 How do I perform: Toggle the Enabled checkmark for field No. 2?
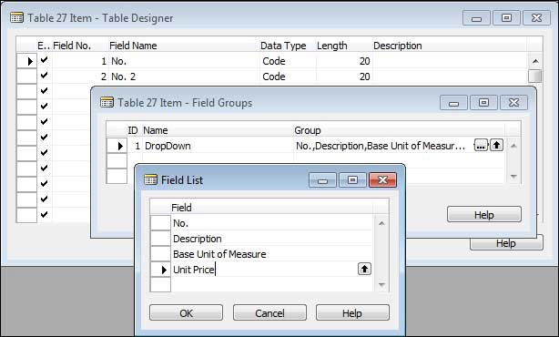pyautogui.click(x=45, y=76)
